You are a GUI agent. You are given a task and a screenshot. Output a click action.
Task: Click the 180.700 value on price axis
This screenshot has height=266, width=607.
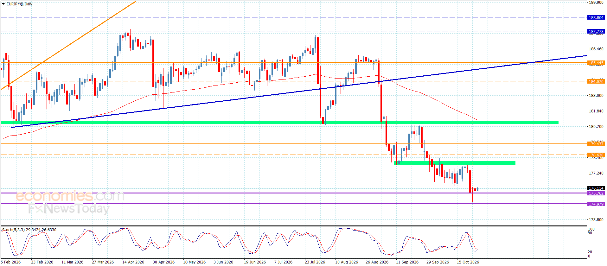point(596,127)
